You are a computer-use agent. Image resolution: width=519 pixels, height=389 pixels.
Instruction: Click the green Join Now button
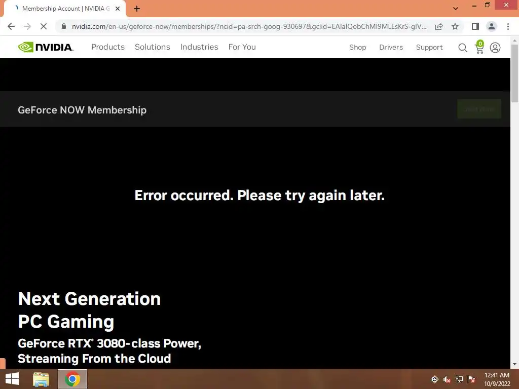click(479, 109)
